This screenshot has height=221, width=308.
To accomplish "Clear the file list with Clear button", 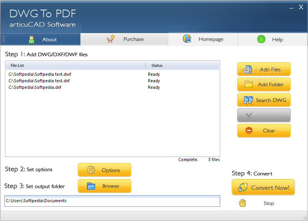I will pos(264,131).
